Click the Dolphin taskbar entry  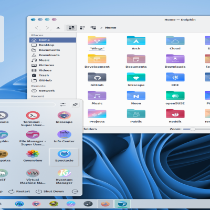click(x=122, y=204)
